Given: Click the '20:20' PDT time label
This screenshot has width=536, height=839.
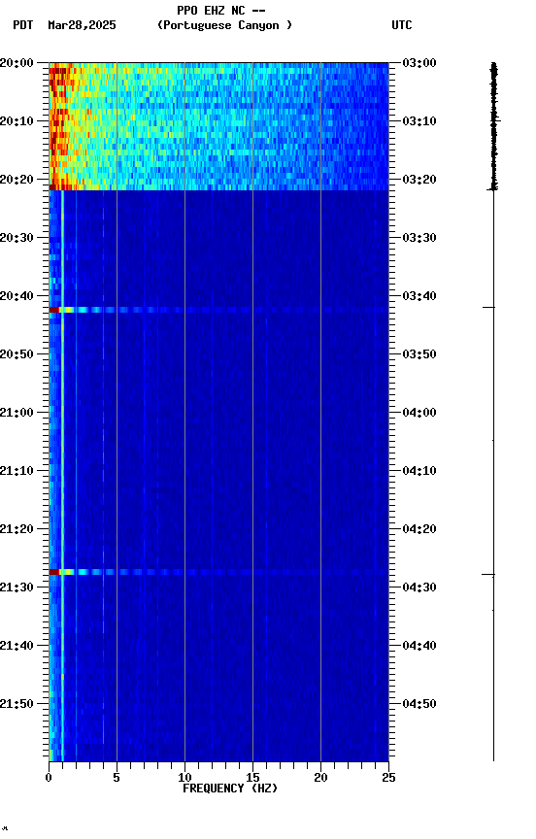Looking at the screenshot, I should tap(17, 180).
